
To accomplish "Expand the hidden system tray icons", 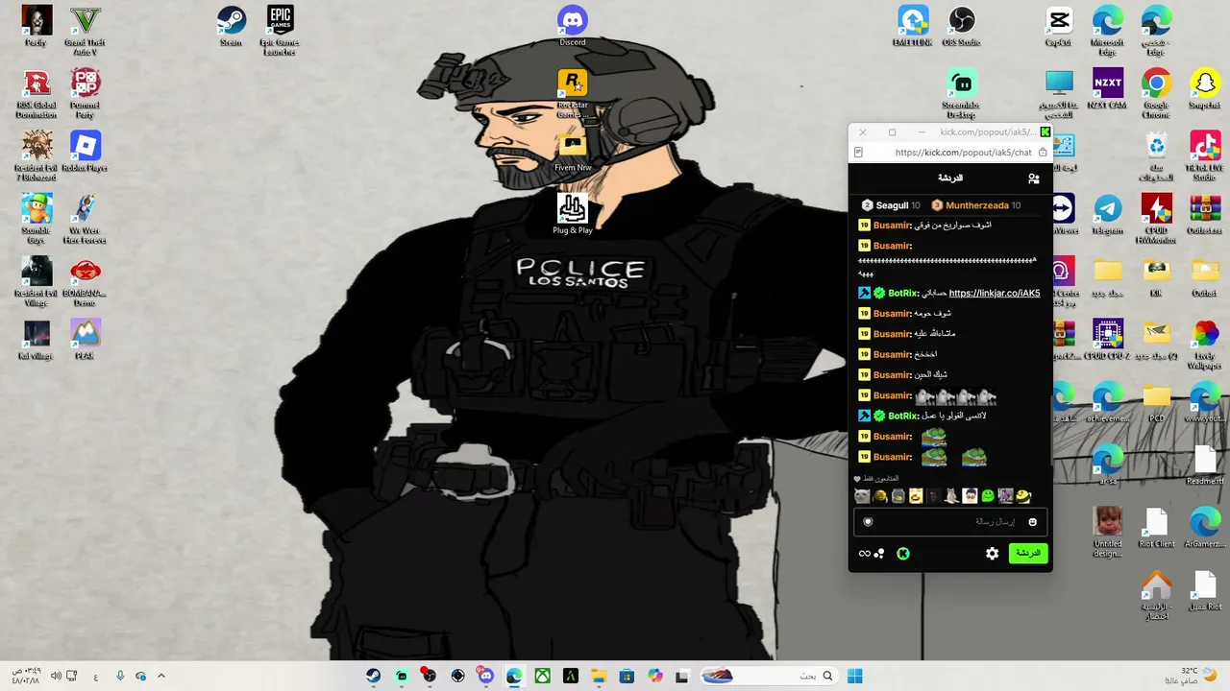I will 161,677.
